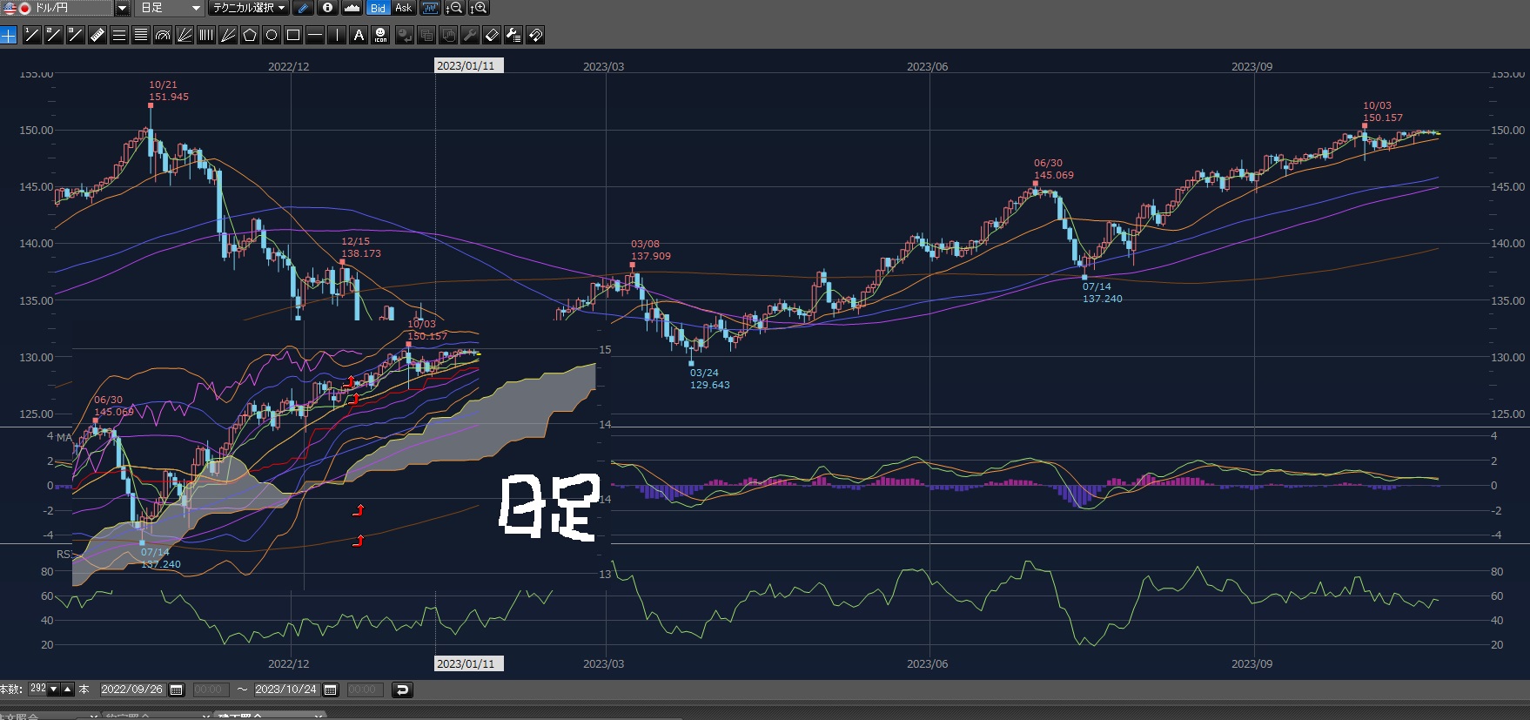Open the 日足 timeframe dropdown

(x=196, y=8)
